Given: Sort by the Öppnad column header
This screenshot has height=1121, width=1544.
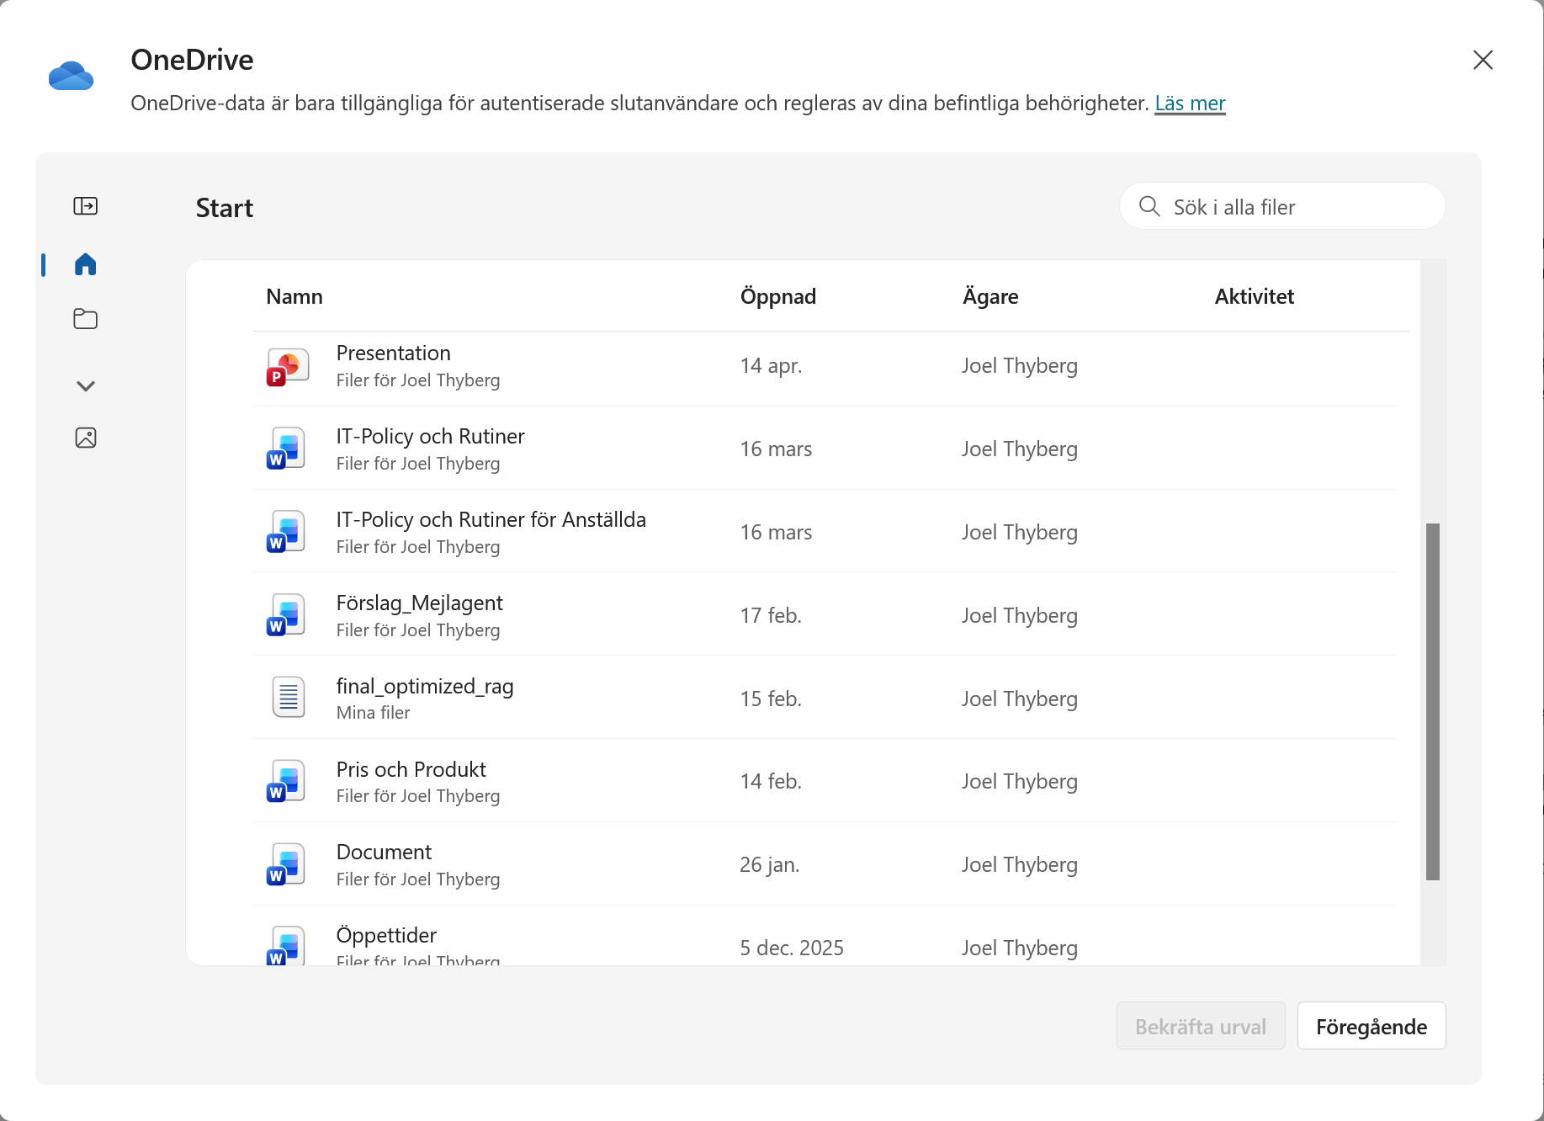Looking at the screenshot, I should pyautogui.click(x=778, y=296).
